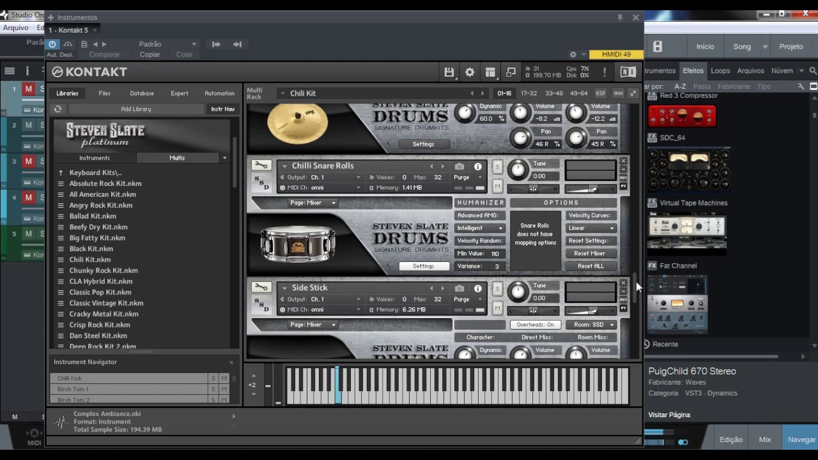Toggle KSP multi script button
818x460 pixels.
click(x=600, y=93)
